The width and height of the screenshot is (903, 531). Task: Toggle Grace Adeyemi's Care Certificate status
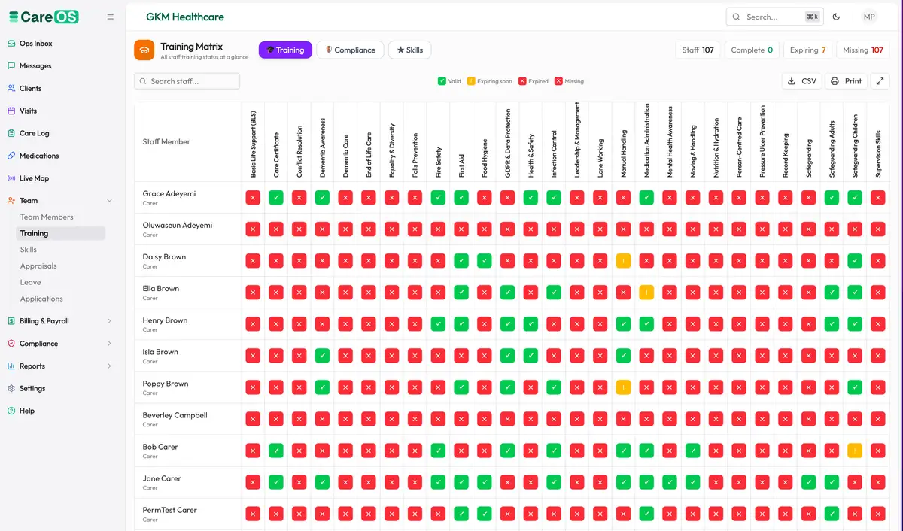click(276, 198)
